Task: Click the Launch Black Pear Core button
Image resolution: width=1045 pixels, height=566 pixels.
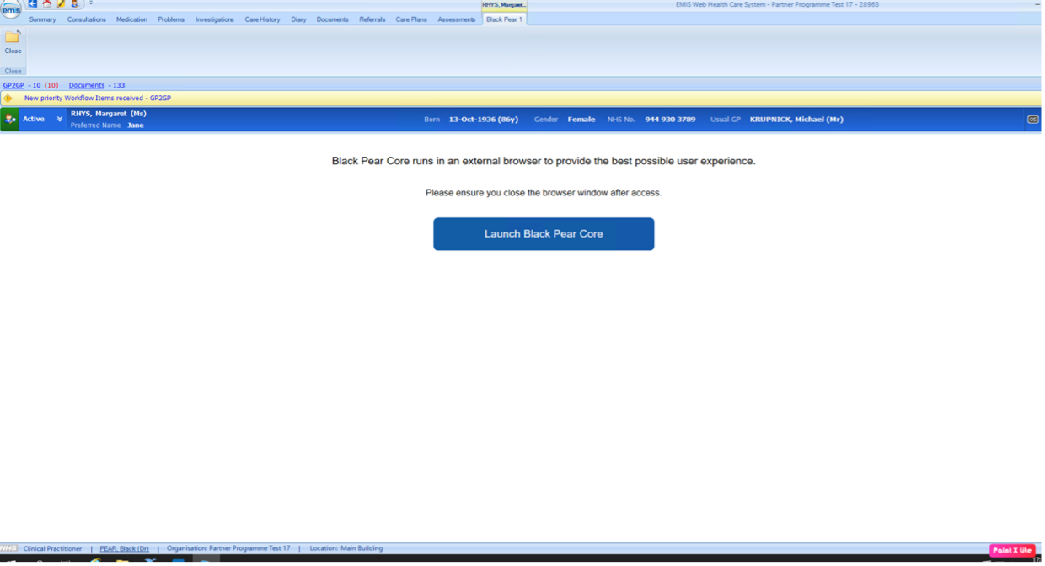Action: 544,234
